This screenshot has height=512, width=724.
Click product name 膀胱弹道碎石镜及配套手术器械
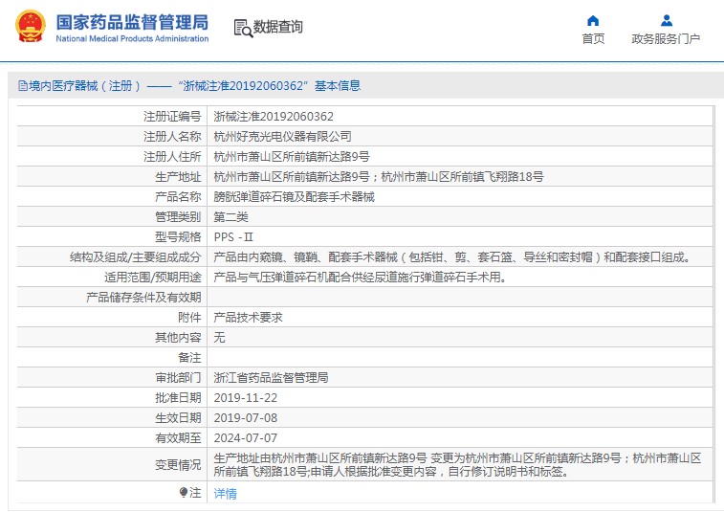294,197
